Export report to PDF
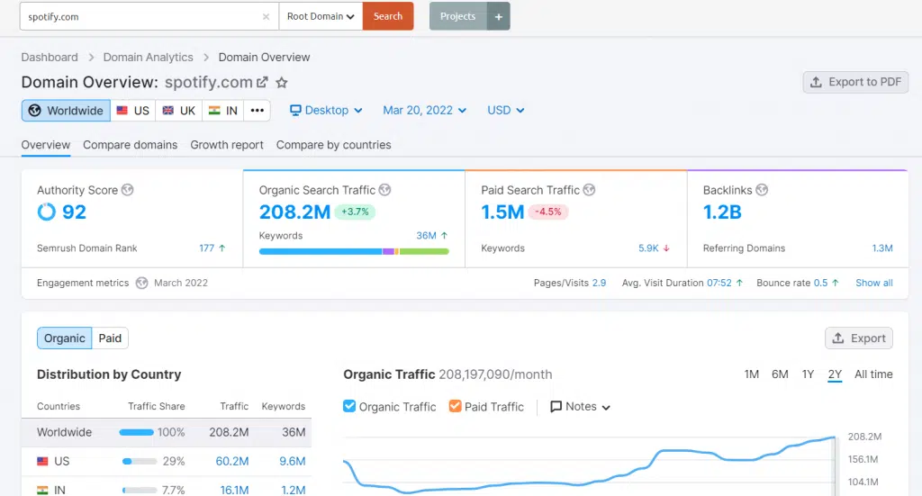The height and width of the screenshot is (496, 922). [x=855, y=82]
